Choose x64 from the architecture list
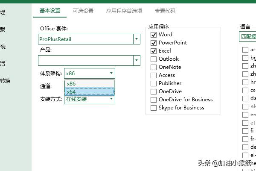Screen dimensions: 256x171 click(x=89, y=91)
